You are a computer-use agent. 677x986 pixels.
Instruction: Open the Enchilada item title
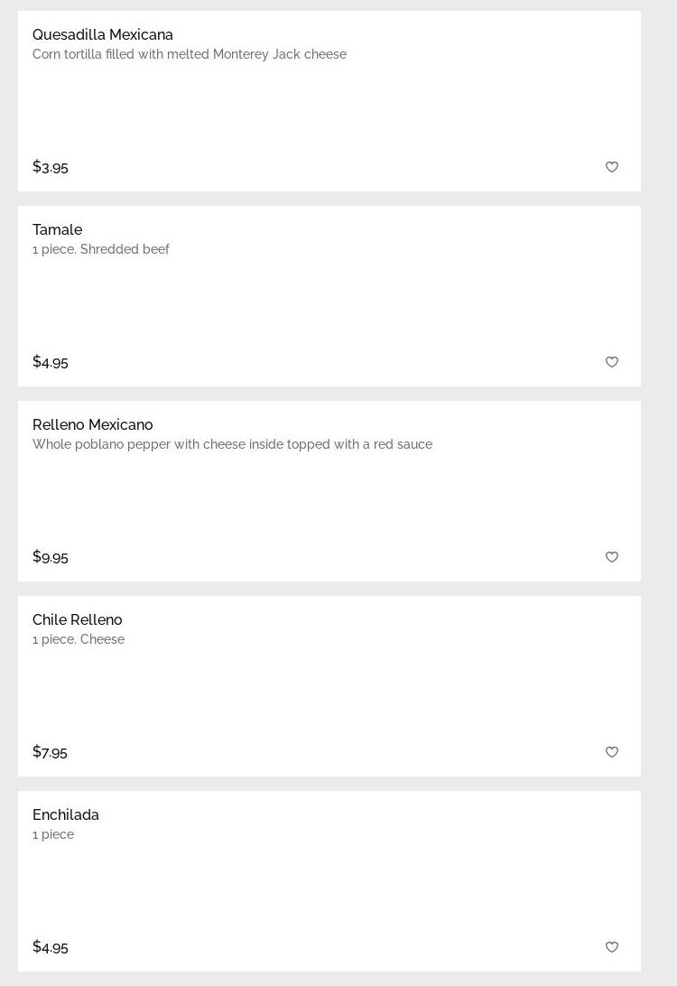tap(66, 814)
